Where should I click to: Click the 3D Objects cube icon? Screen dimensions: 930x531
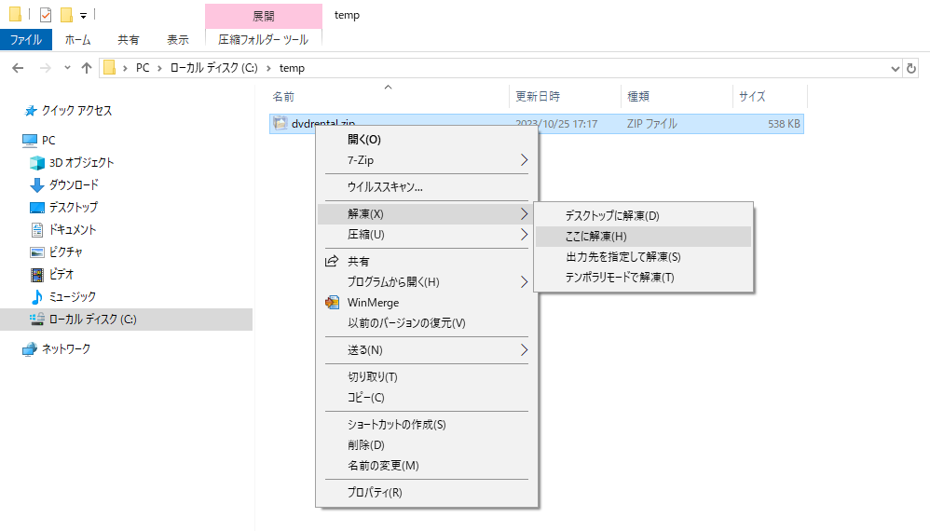tap(36, 162)
